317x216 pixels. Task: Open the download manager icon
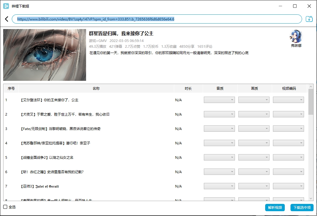[x=309, y=19]
